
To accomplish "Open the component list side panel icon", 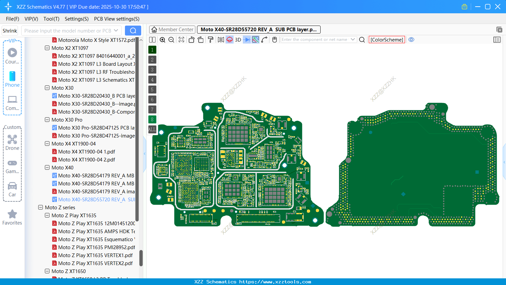I will coord(497,40).
